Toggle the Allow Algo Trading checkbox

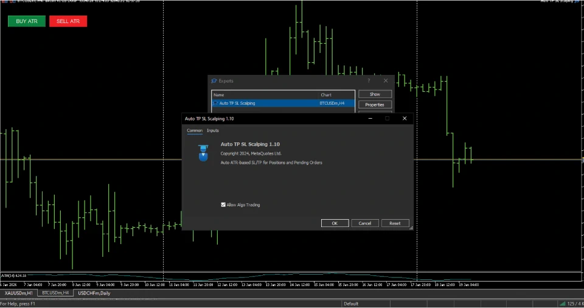click(x=224, y=205)
